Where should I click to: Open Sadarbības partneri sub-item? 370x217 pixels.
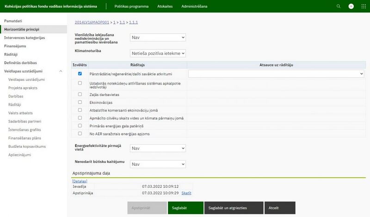pos(25,121)
